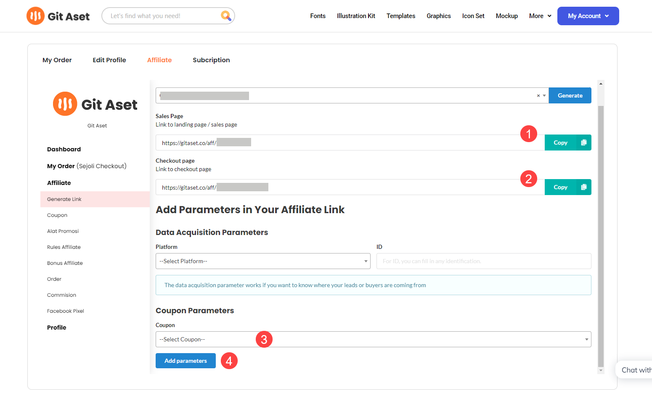Click Affiliate heading in the sidebar
Viewport: 652px width, 404px height.
[59, 183]
